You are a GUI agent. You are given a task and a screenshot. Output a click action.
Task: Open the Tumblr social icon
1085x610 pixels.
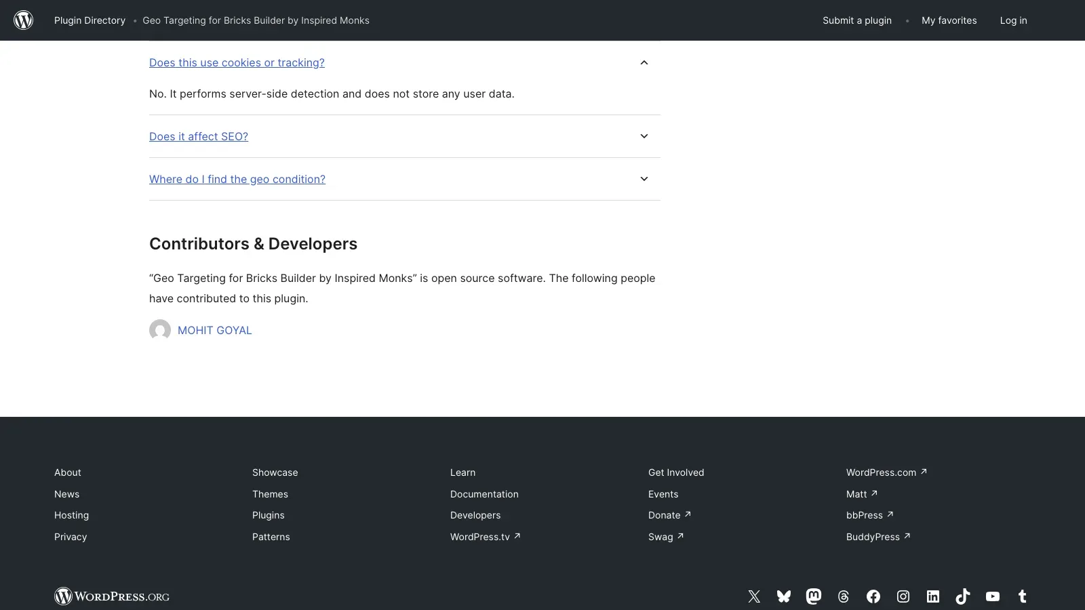coord(1023,596)
